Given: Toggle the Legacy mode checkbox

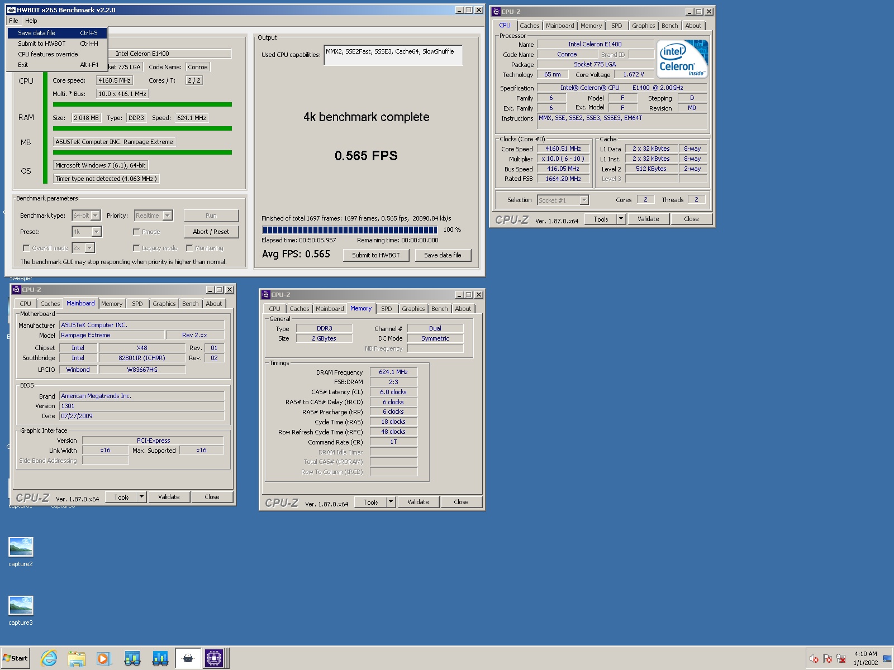Looking at the screenshot, I should click(x=136, y=248).
